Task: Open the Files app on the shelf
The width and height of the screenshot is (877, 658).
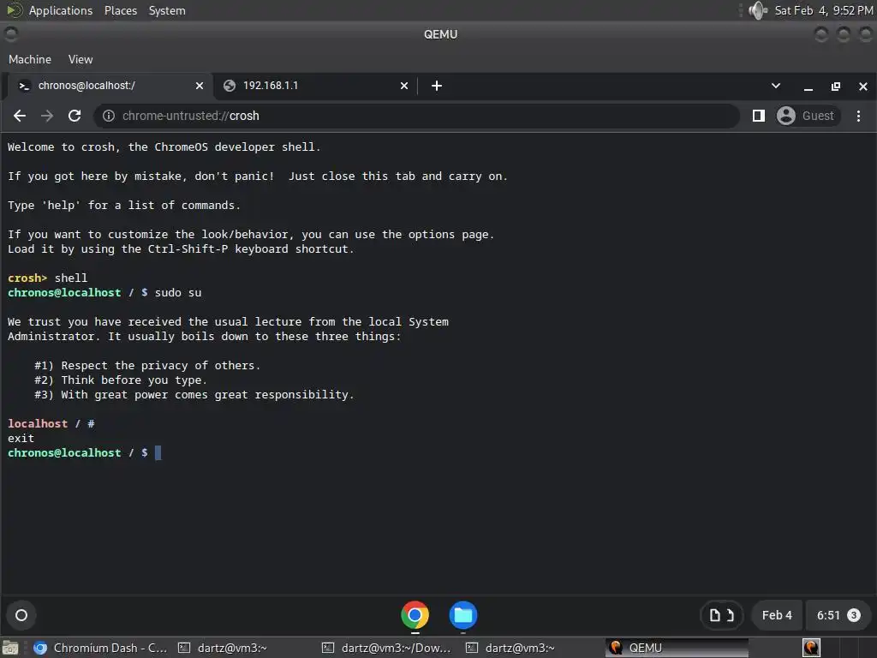Action: tap(463, 615)
